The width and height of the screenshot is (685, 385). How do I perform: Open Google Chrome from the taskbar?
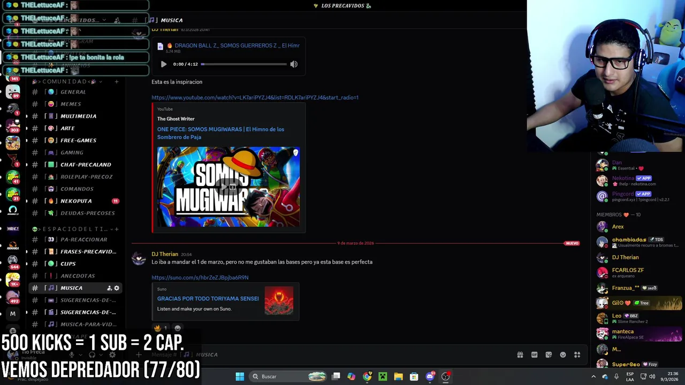pos(367,376)
